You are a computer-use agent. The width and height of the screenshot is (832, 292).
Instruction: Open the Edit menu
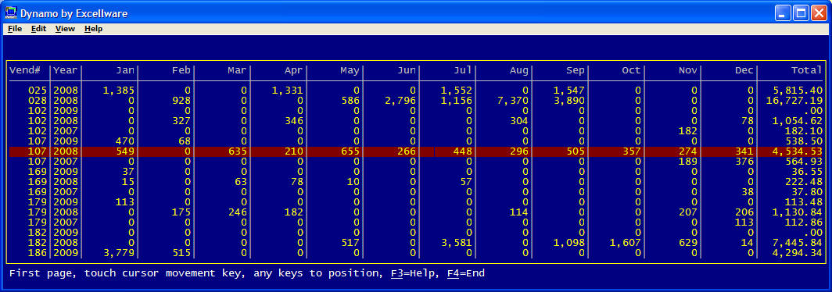pos(39,29)
